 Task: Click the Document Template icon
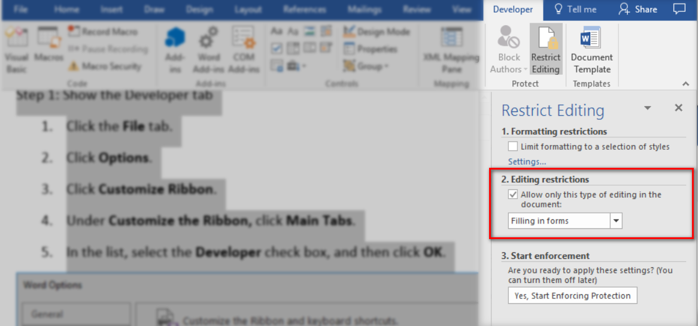click(x=591, y=50)
